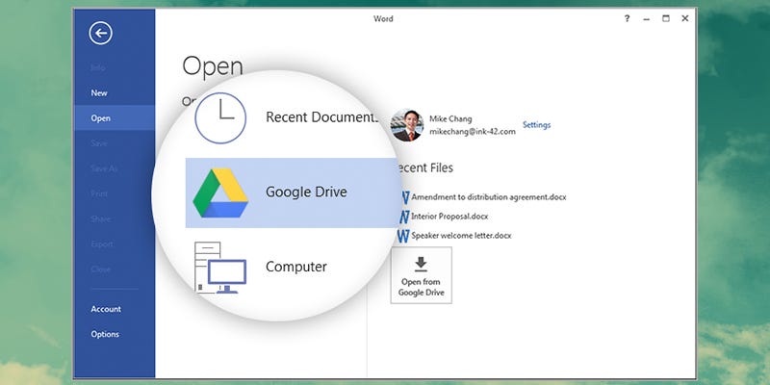The height and width of the screenshot is (385, 770).
Task: Select Open in the sidebar
Action: pos(100,118)
